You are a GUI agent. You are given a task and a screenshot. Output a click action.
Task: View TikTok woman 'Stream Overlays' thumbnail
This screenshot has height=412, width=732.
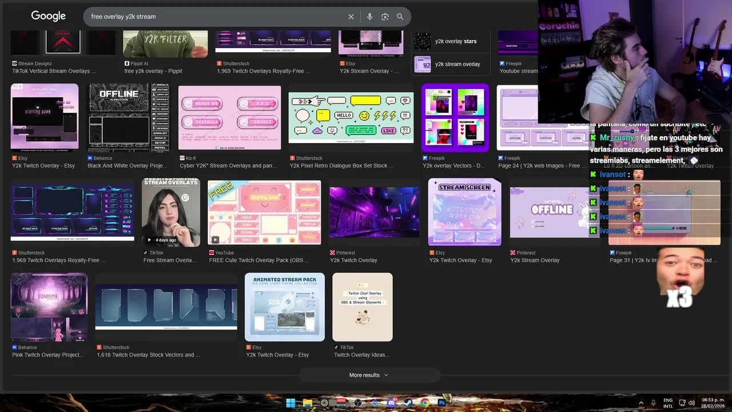tap(171, 212)
